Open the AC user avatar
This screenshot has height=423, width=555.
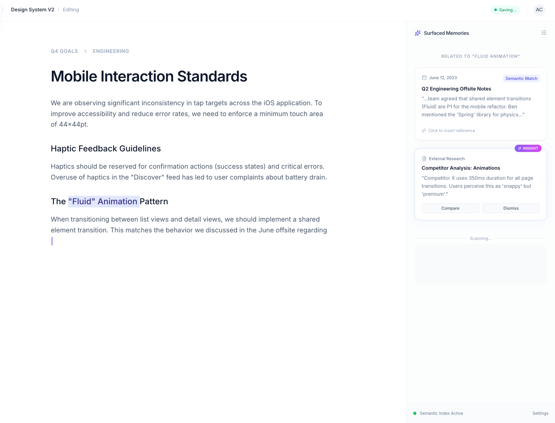pos(539,10)
